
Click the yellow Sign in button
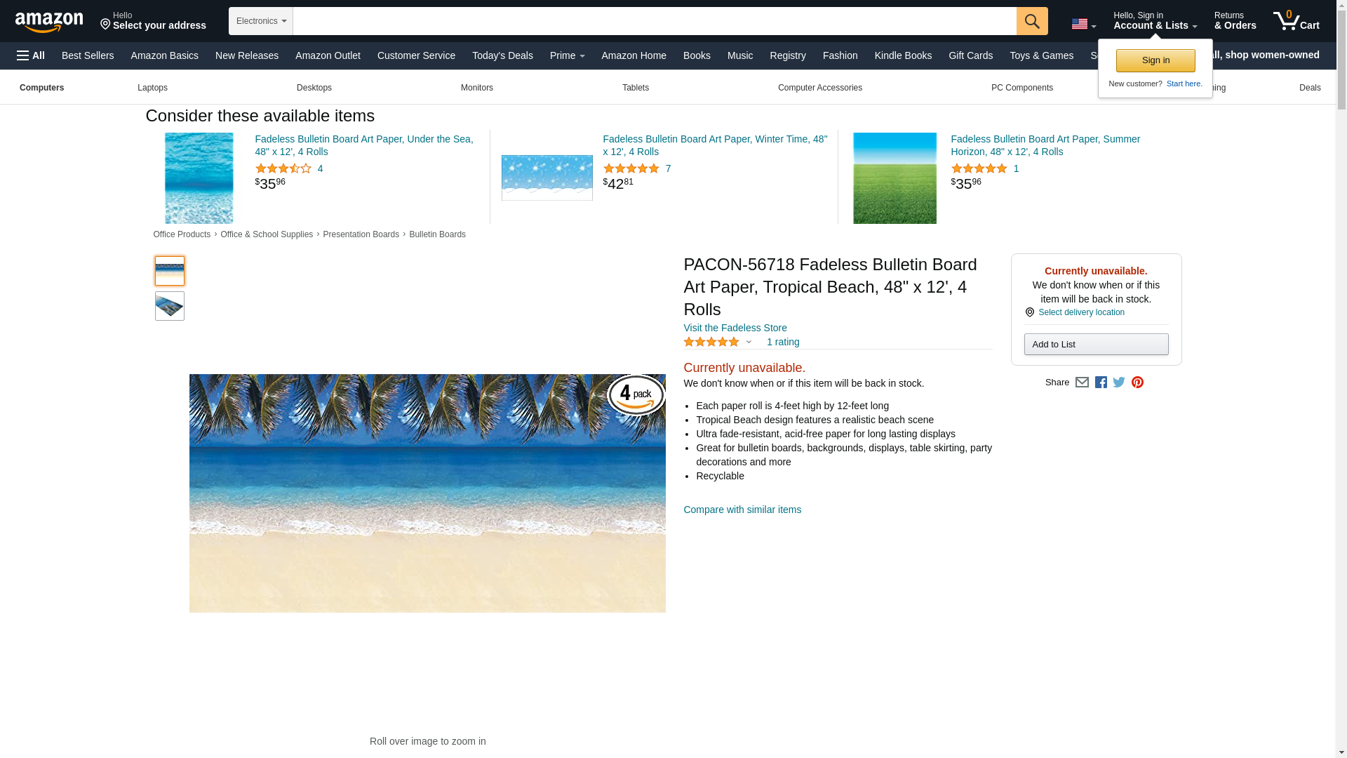point(1155,60)
